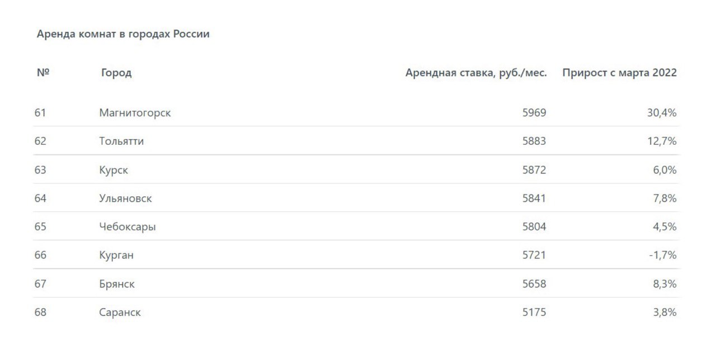Click the city name Тольятти
The height and width of the screenshot is (359, 716).
pos(121,141)
